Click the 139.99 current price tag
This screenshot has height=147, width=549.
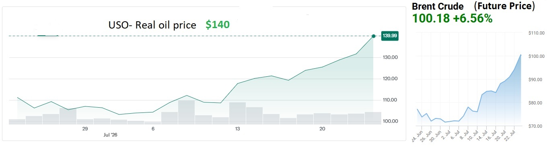(390, 36)
